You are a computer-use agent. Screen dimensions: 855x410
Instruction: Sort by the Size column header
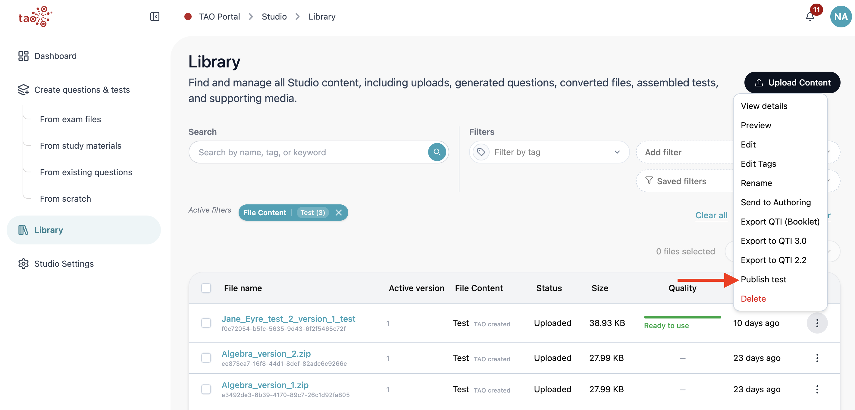(600, 288)
